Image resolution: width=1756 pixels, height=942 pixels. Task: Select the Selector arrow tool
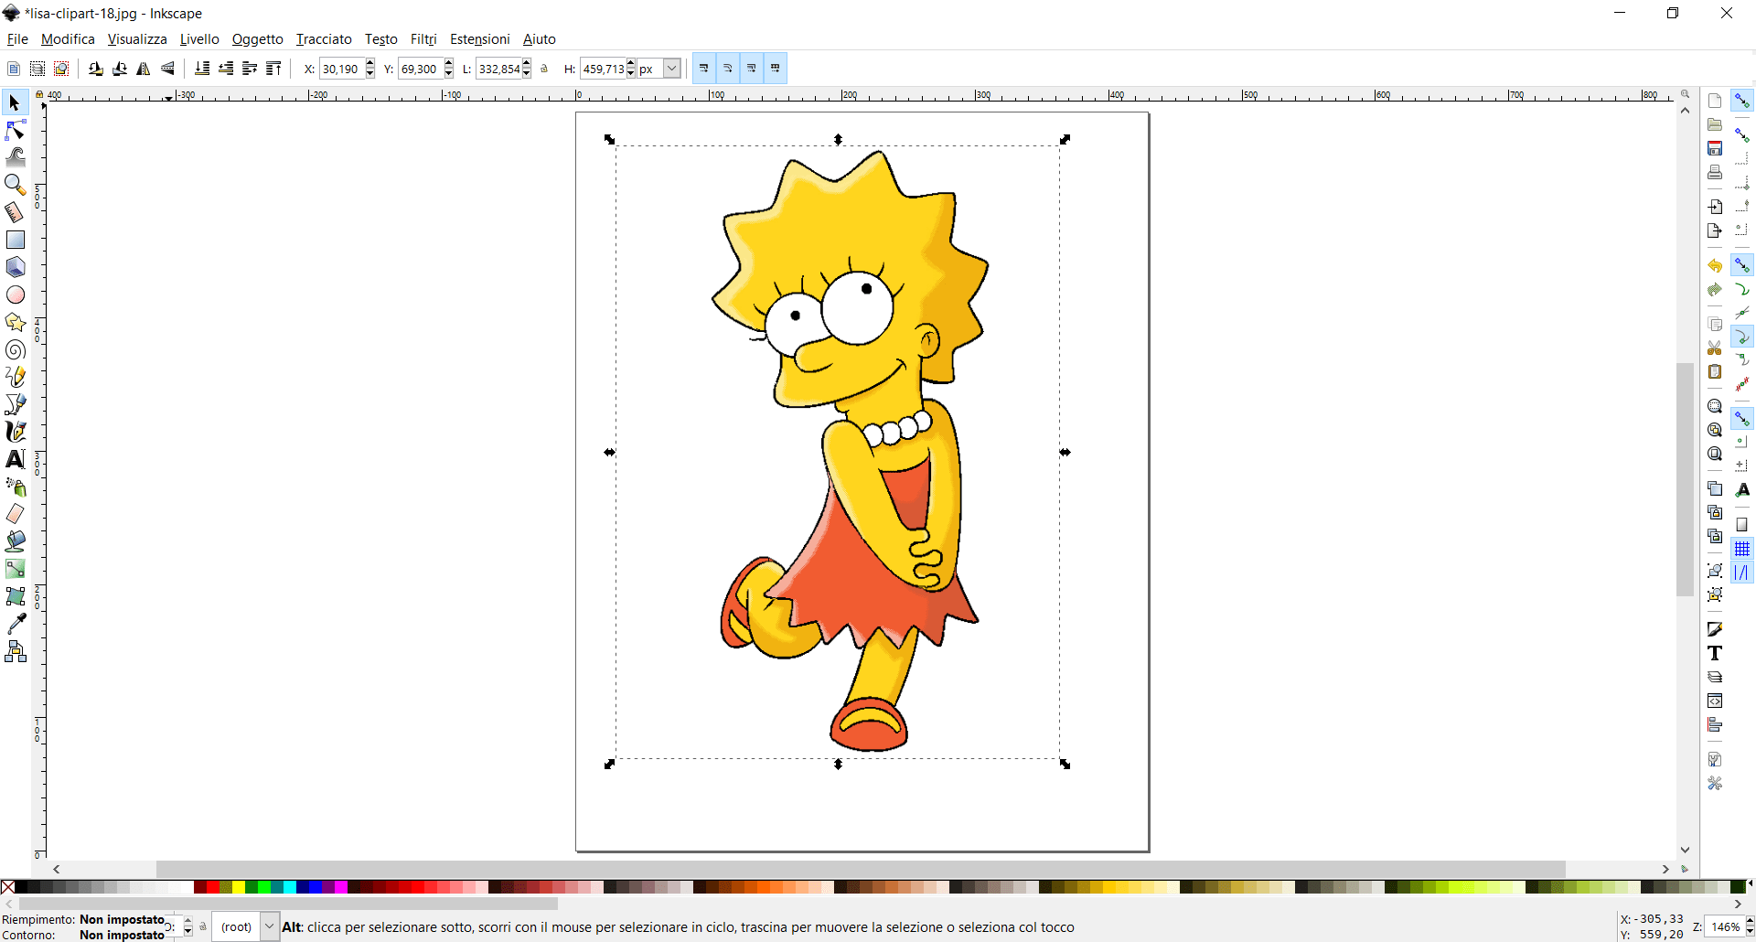click(15, 102)
